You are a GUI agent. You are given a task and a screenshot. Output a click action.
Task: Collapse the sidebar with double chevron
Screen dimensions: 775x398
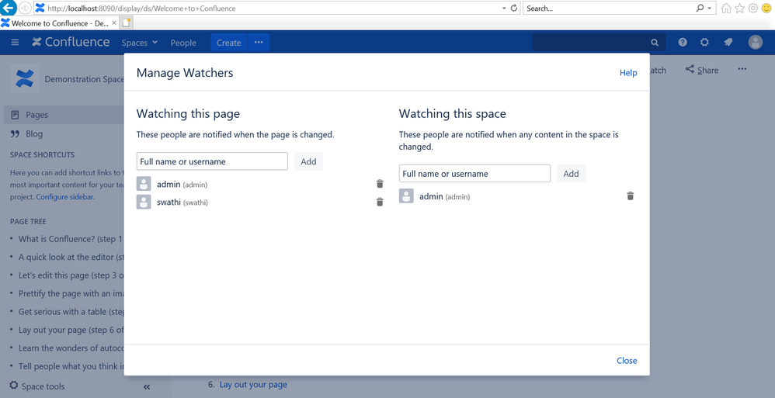tap(146, 386)
